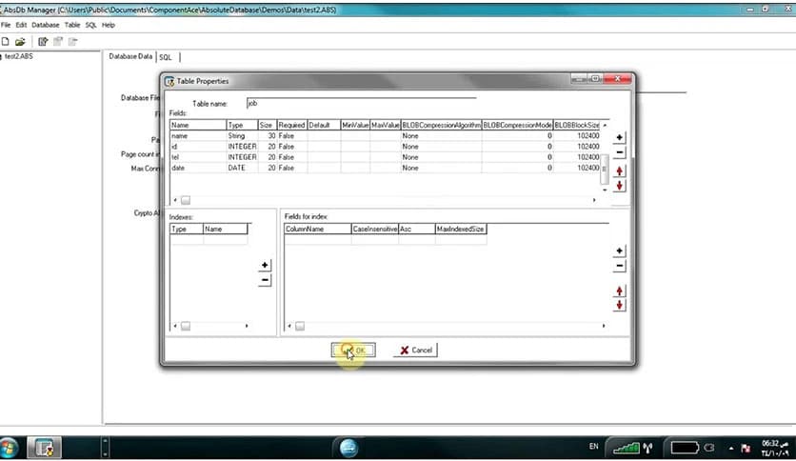Click the Name column header in Fields
The image size is (796, 461).
pyautogui.click(x=198, y=125)
